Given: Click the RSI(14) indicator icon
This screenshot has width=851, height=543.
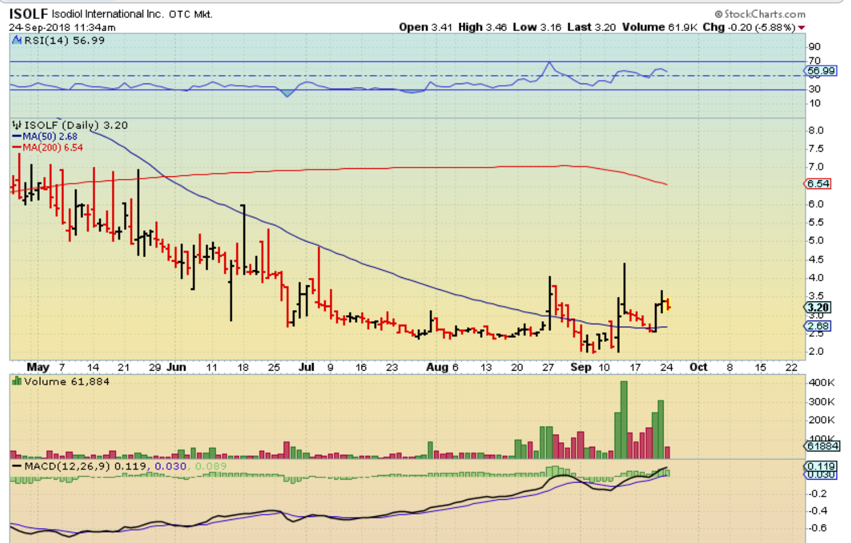Looking at the screenshot, I should tap(17, 40).
